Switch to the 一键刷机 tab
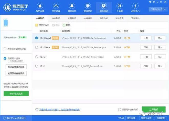 coord(40,18)
